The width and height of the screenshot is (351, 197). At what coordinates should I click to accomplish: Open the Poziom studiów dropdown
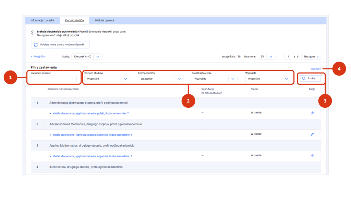pyautogui.click(x=126, y=79)
